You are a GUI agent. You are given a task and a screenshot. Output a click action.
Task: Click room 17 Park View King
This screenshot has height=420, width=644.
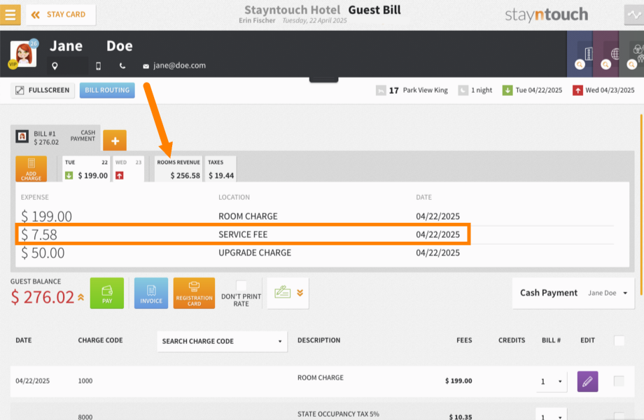point(412,90)
